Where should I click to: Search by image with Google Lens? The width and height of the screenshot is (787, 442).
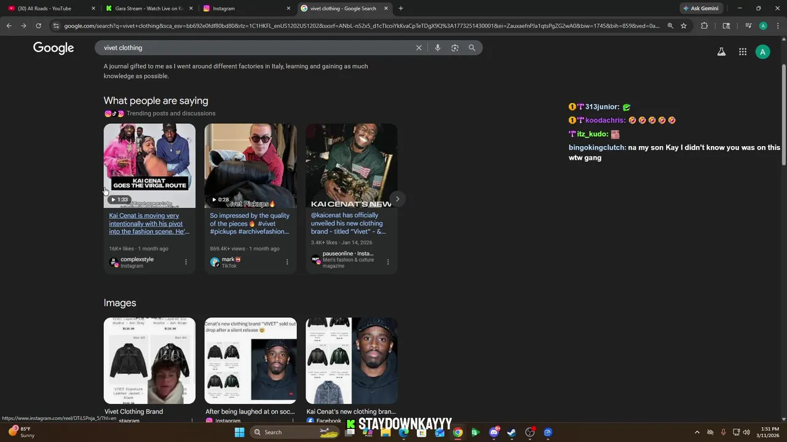[x=455, y=48]
